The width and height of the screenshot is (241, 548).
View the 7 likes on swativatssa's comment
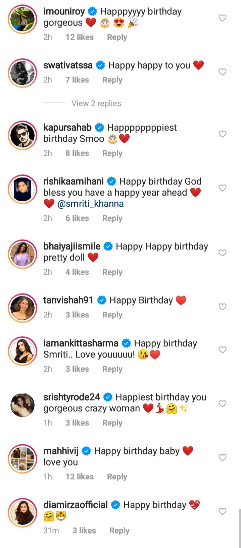click(x=77, y=80)
